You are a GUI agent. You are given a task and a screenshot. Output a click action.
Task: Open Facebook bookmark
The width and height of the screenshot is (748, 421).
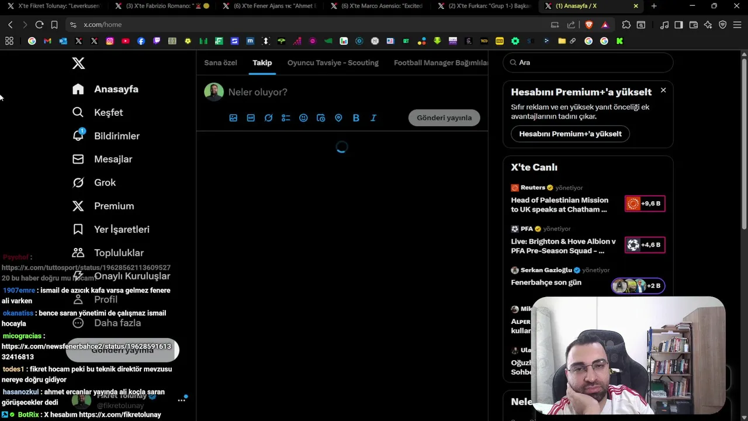click(x=141, y=41)
